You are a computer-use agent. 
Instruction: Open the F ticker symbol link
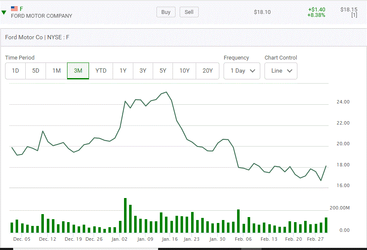tap(21, 9)
